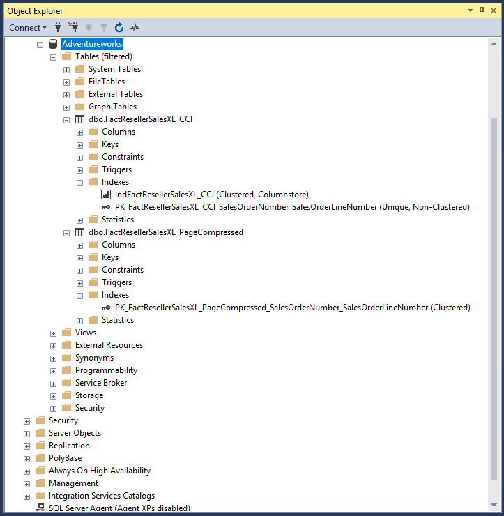Close the Object Explorer panel
The height and width of the screenshot is (516, 504).
[494, 10]
